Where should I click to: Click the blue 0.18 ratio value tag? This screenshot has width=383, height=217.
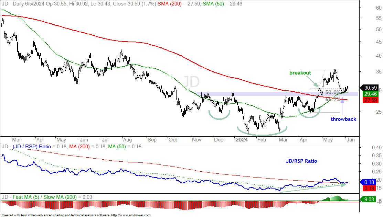point(369,182)
